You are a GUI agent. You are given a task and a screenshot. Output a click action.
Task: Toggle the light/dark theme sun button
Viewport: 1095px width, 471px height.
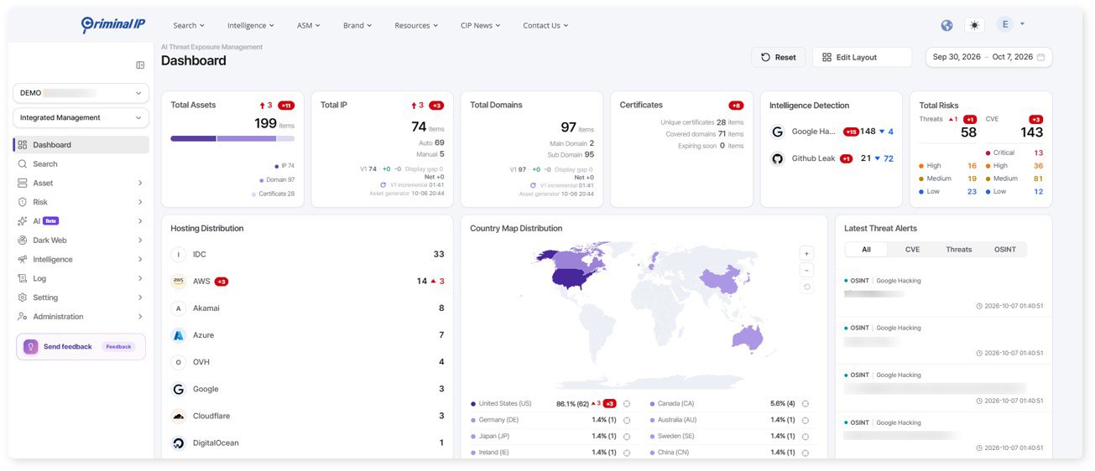974,25
